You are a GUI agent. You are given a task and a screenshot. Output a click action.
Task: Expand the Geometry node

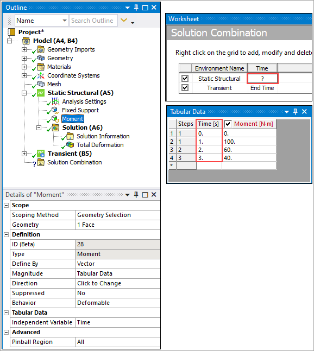point(24,58)
